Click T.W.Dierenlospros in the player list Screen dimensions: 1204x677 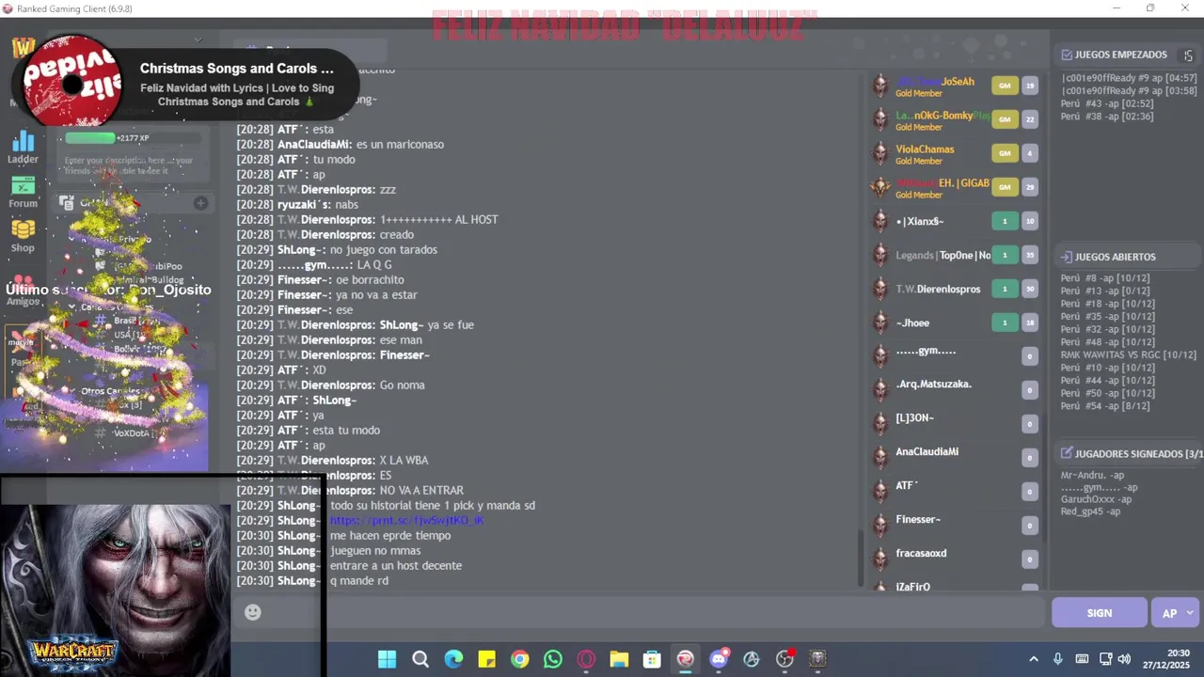[x=938, y=290]
